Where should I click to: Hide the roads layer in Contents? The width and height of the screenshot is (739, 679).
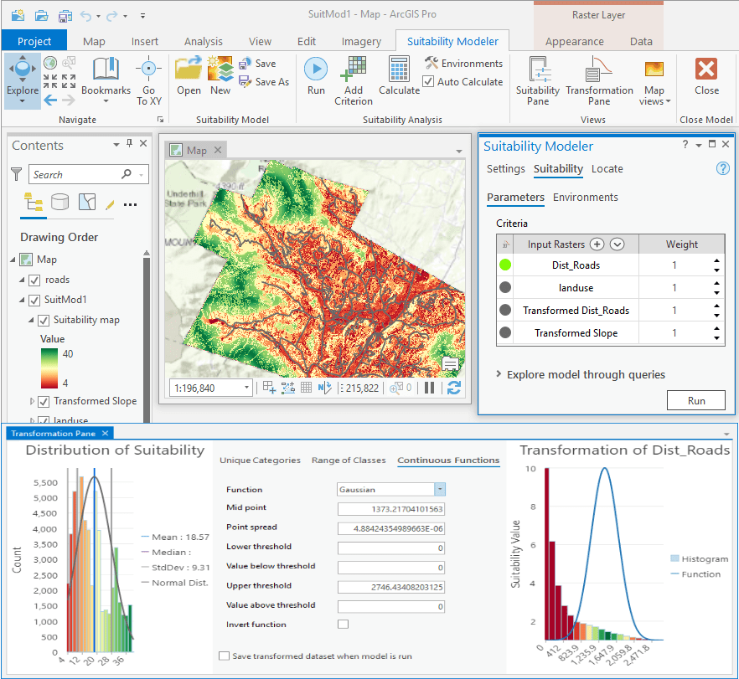pos(34,280)
